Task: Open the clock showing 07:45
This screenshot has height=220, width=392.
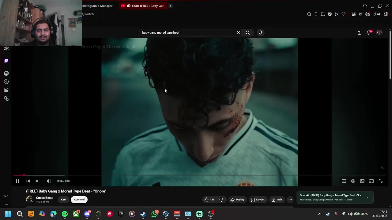Action: 380,214
